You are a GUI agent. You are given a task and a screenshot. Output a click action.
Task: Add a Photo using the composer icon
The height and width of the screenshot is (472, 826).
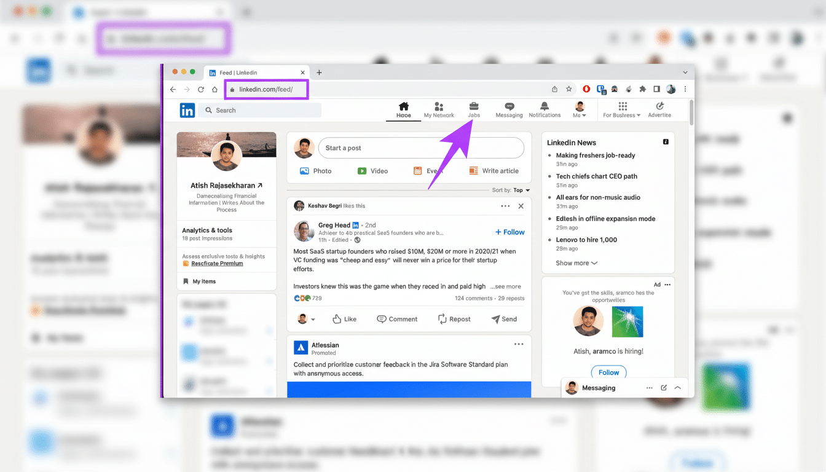click(x=305, y=171)
